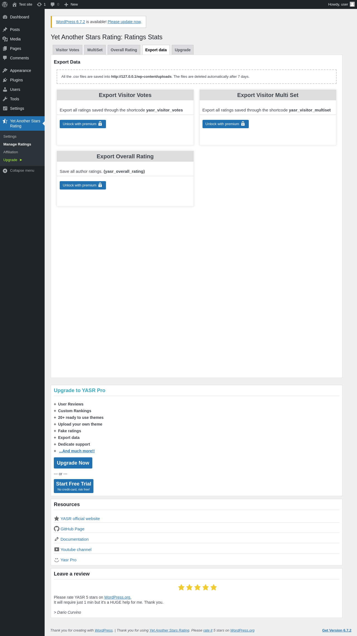This screenshot has height=636, width=357.
Task: Click the Posts pushpin icon
Action: (5, 30)
